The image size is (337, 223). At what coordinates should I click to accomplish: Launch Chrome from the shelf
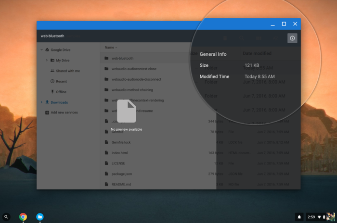pyautogui.click(x=23, y=217)
